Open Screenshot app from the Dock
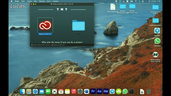171x96 pixels. coord(55,91)
